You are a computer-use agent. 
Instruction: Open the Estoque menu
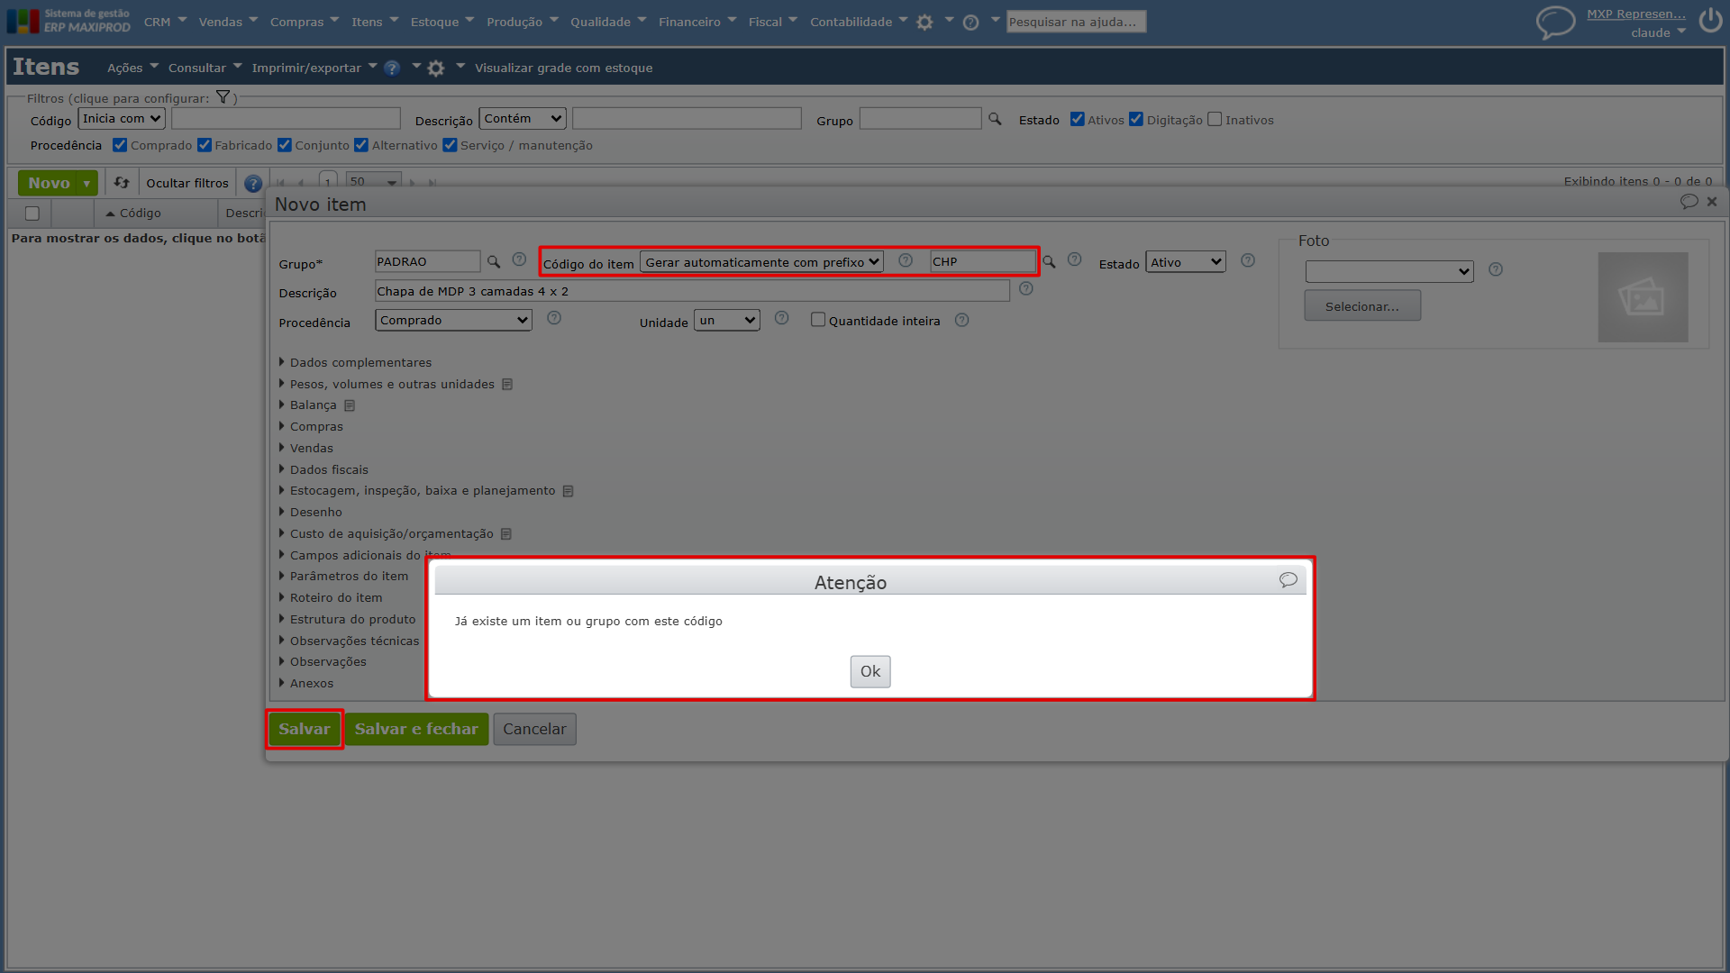[x=442, y=22]
